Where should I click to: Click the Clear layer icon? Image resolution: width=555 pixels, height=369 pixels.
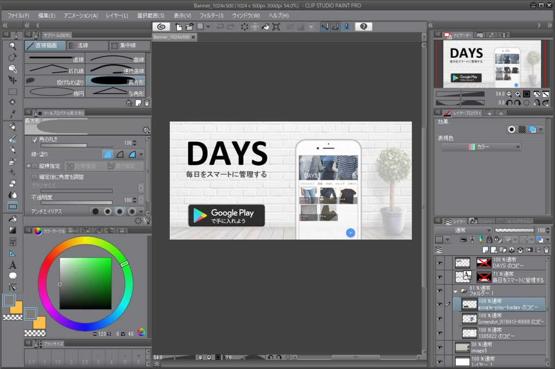point(245,27)
